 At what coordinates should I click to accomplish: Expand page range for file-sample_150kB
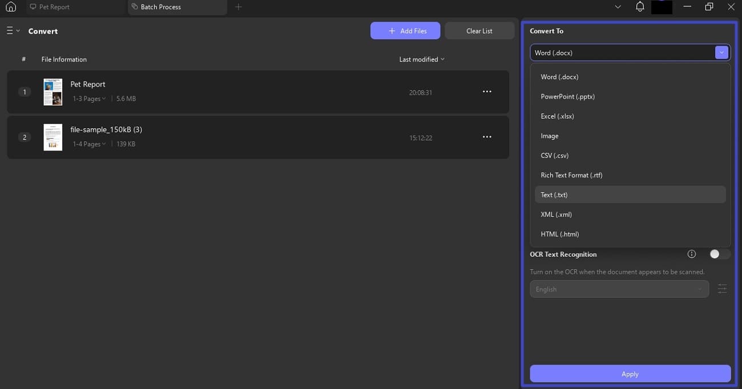click(x=89, y=144)
